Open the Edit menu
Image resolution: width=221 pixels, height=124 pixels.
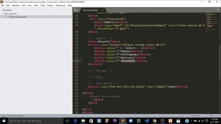pos(8,6)
